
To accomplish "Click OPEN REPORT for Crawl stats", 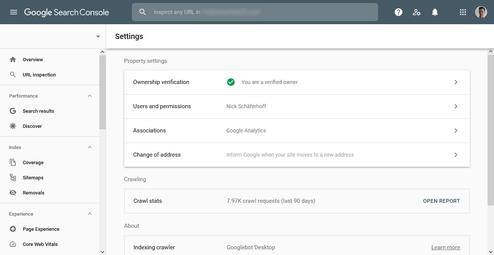I will (441, 201).
